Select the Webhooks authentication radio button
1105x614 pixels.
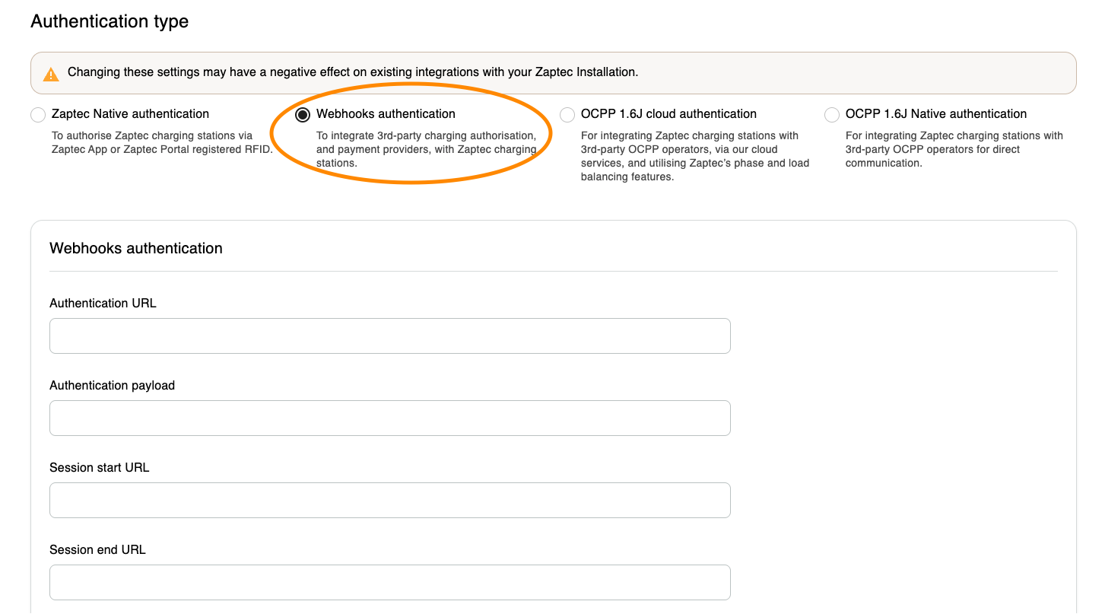(303, 115)
